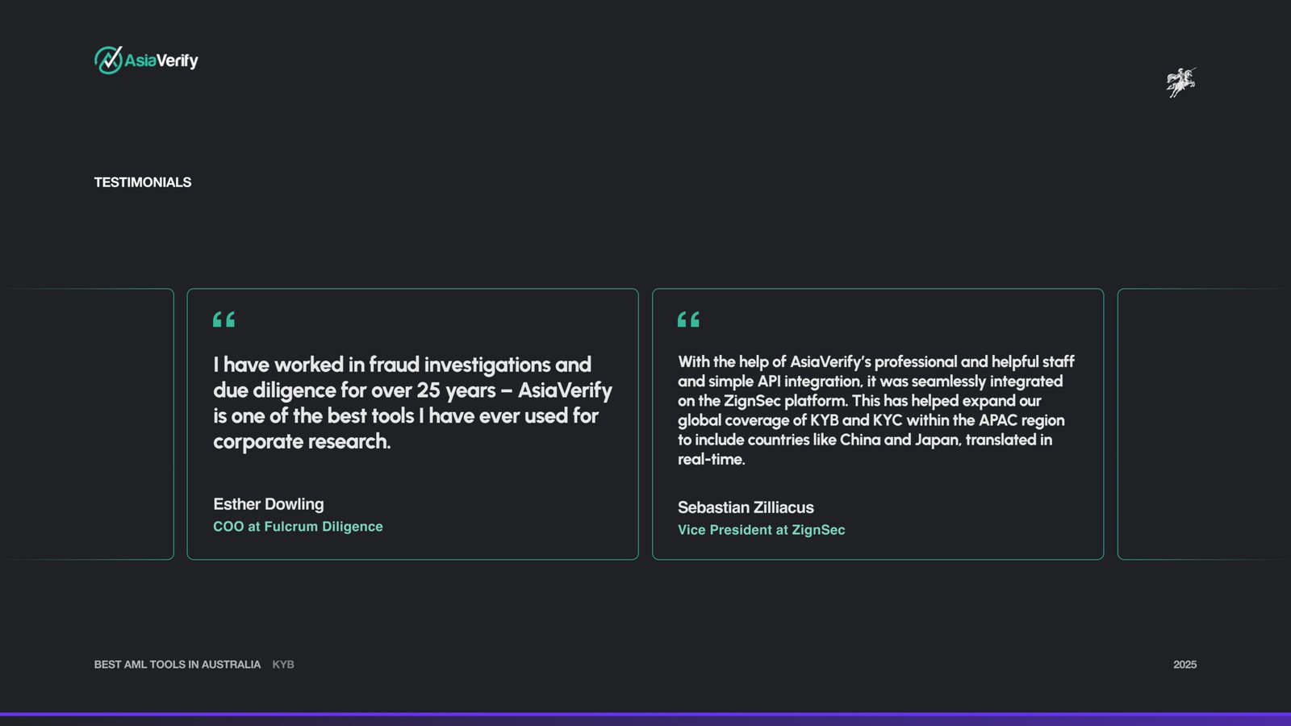Click the purple progress bar at bottom
Image resolution: width=1291 pixels, height=726 pixels.
point(645,715)
